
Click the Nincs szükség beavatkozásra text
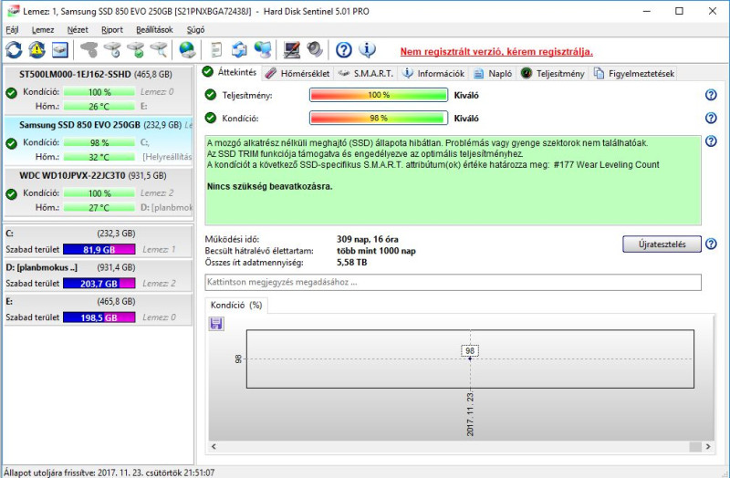tap(269, 187)
